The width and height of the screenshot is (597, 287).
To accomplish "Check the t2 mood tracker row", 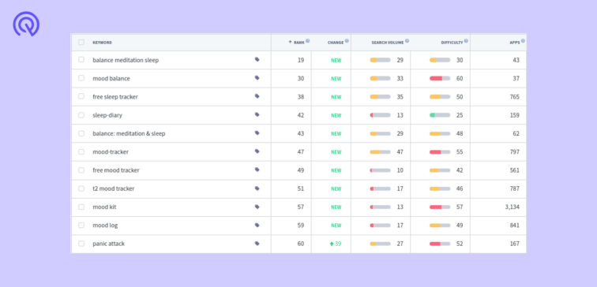I will 81,188.
